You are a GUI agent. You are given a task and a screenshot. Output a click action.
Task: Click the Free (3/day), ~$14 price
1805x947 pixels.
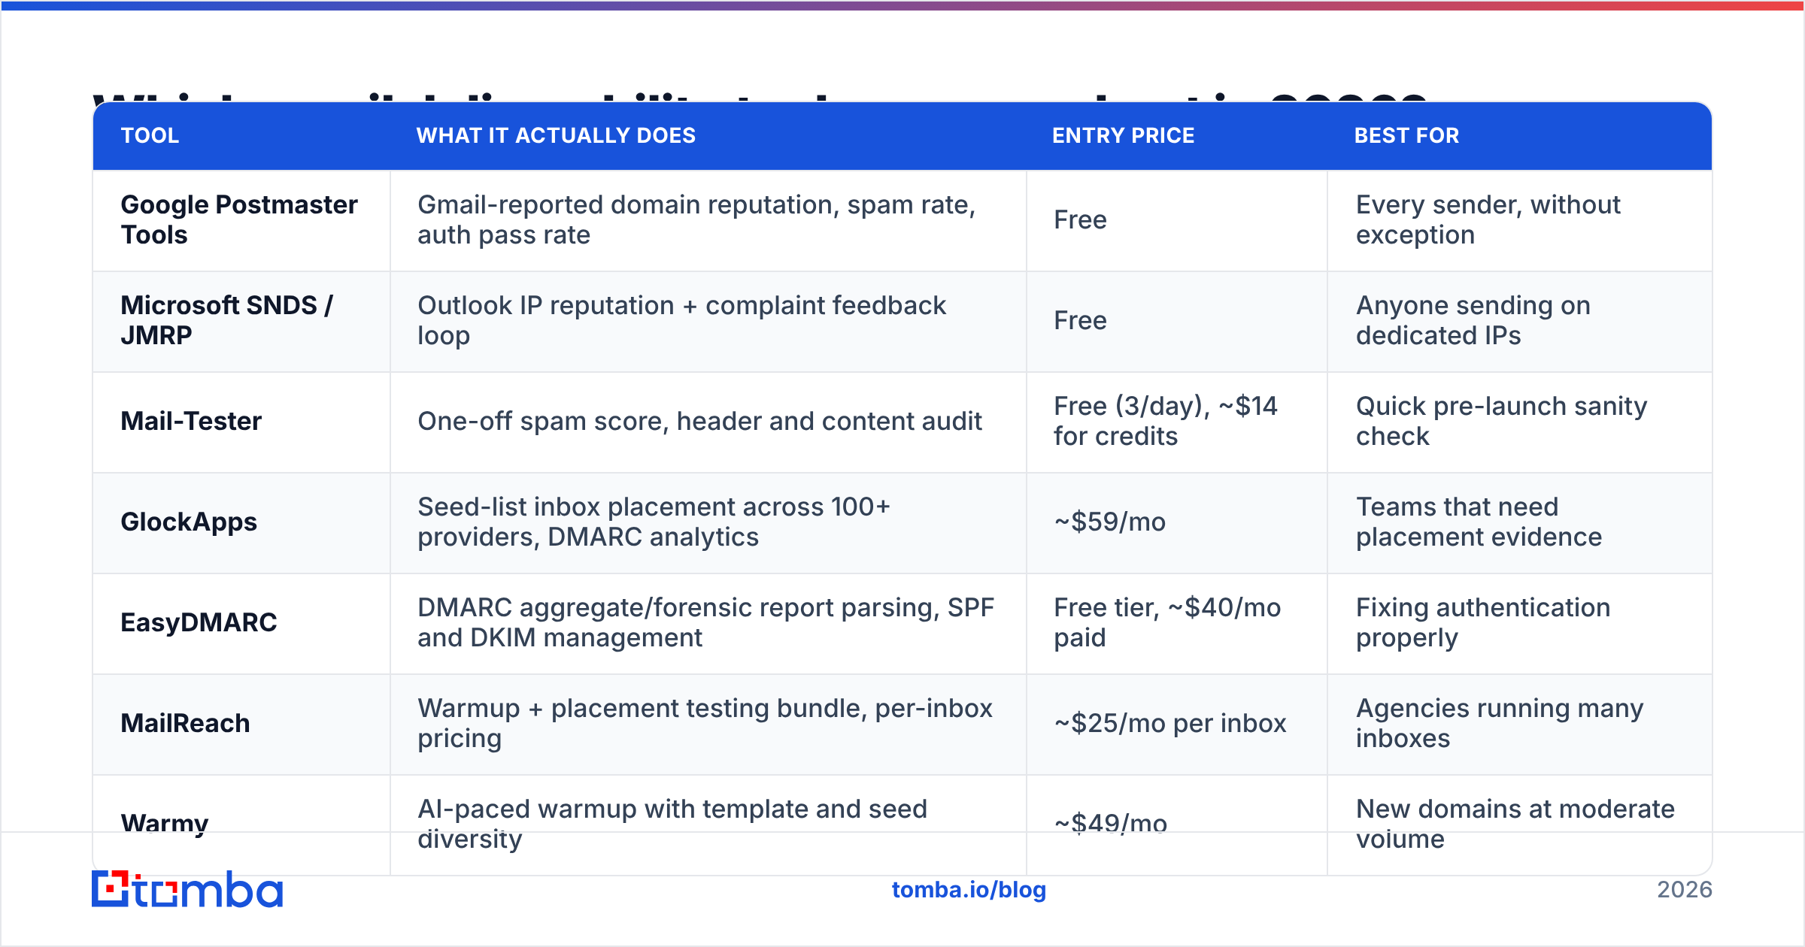1165,421
